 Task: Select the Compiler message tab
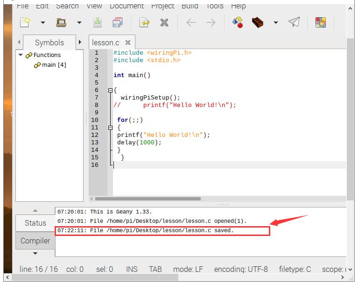(35, 241)
